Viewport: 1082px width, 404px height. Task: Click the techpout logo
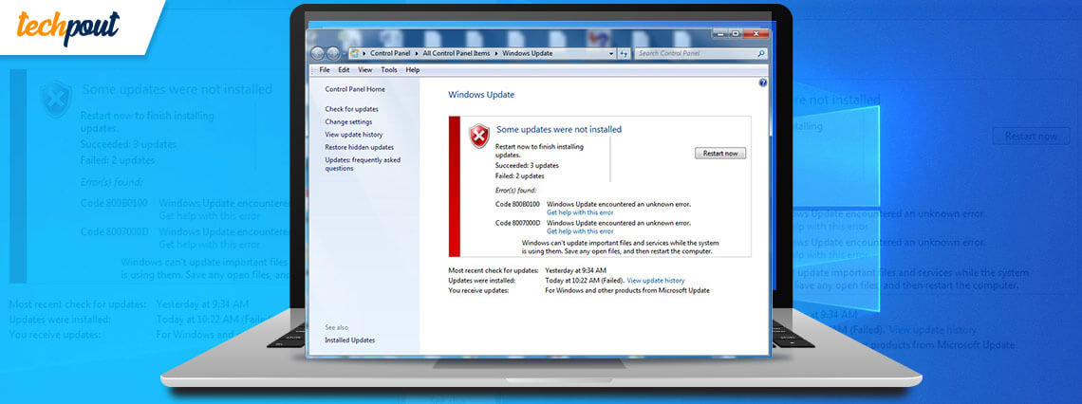point(68,28)
